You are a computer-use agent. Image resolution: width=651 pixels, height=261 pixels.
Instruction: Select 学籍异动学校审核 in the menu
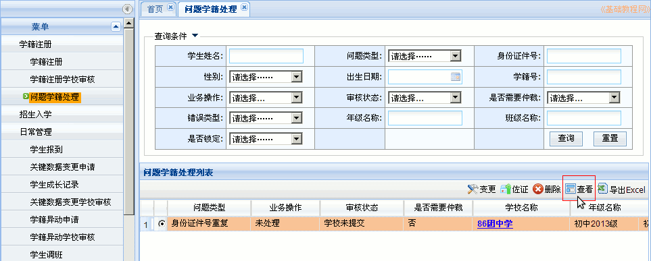pyautogui.click(x=62, y=237)
